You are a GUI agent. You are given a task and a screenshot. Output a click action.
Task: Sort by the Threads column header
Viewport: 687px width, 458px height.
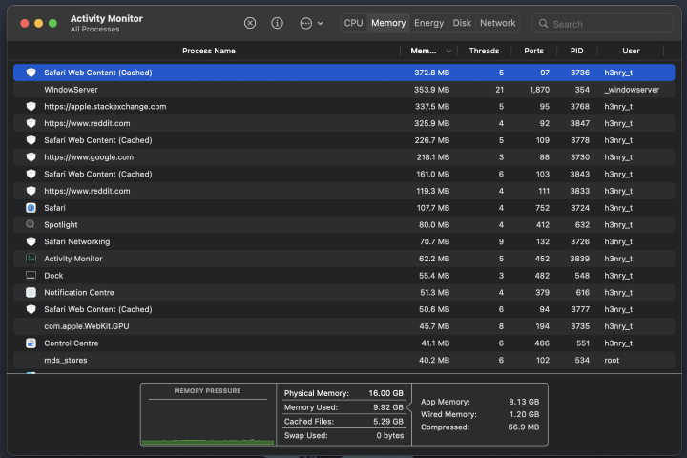pyautogui.click(x=484, y=51)
